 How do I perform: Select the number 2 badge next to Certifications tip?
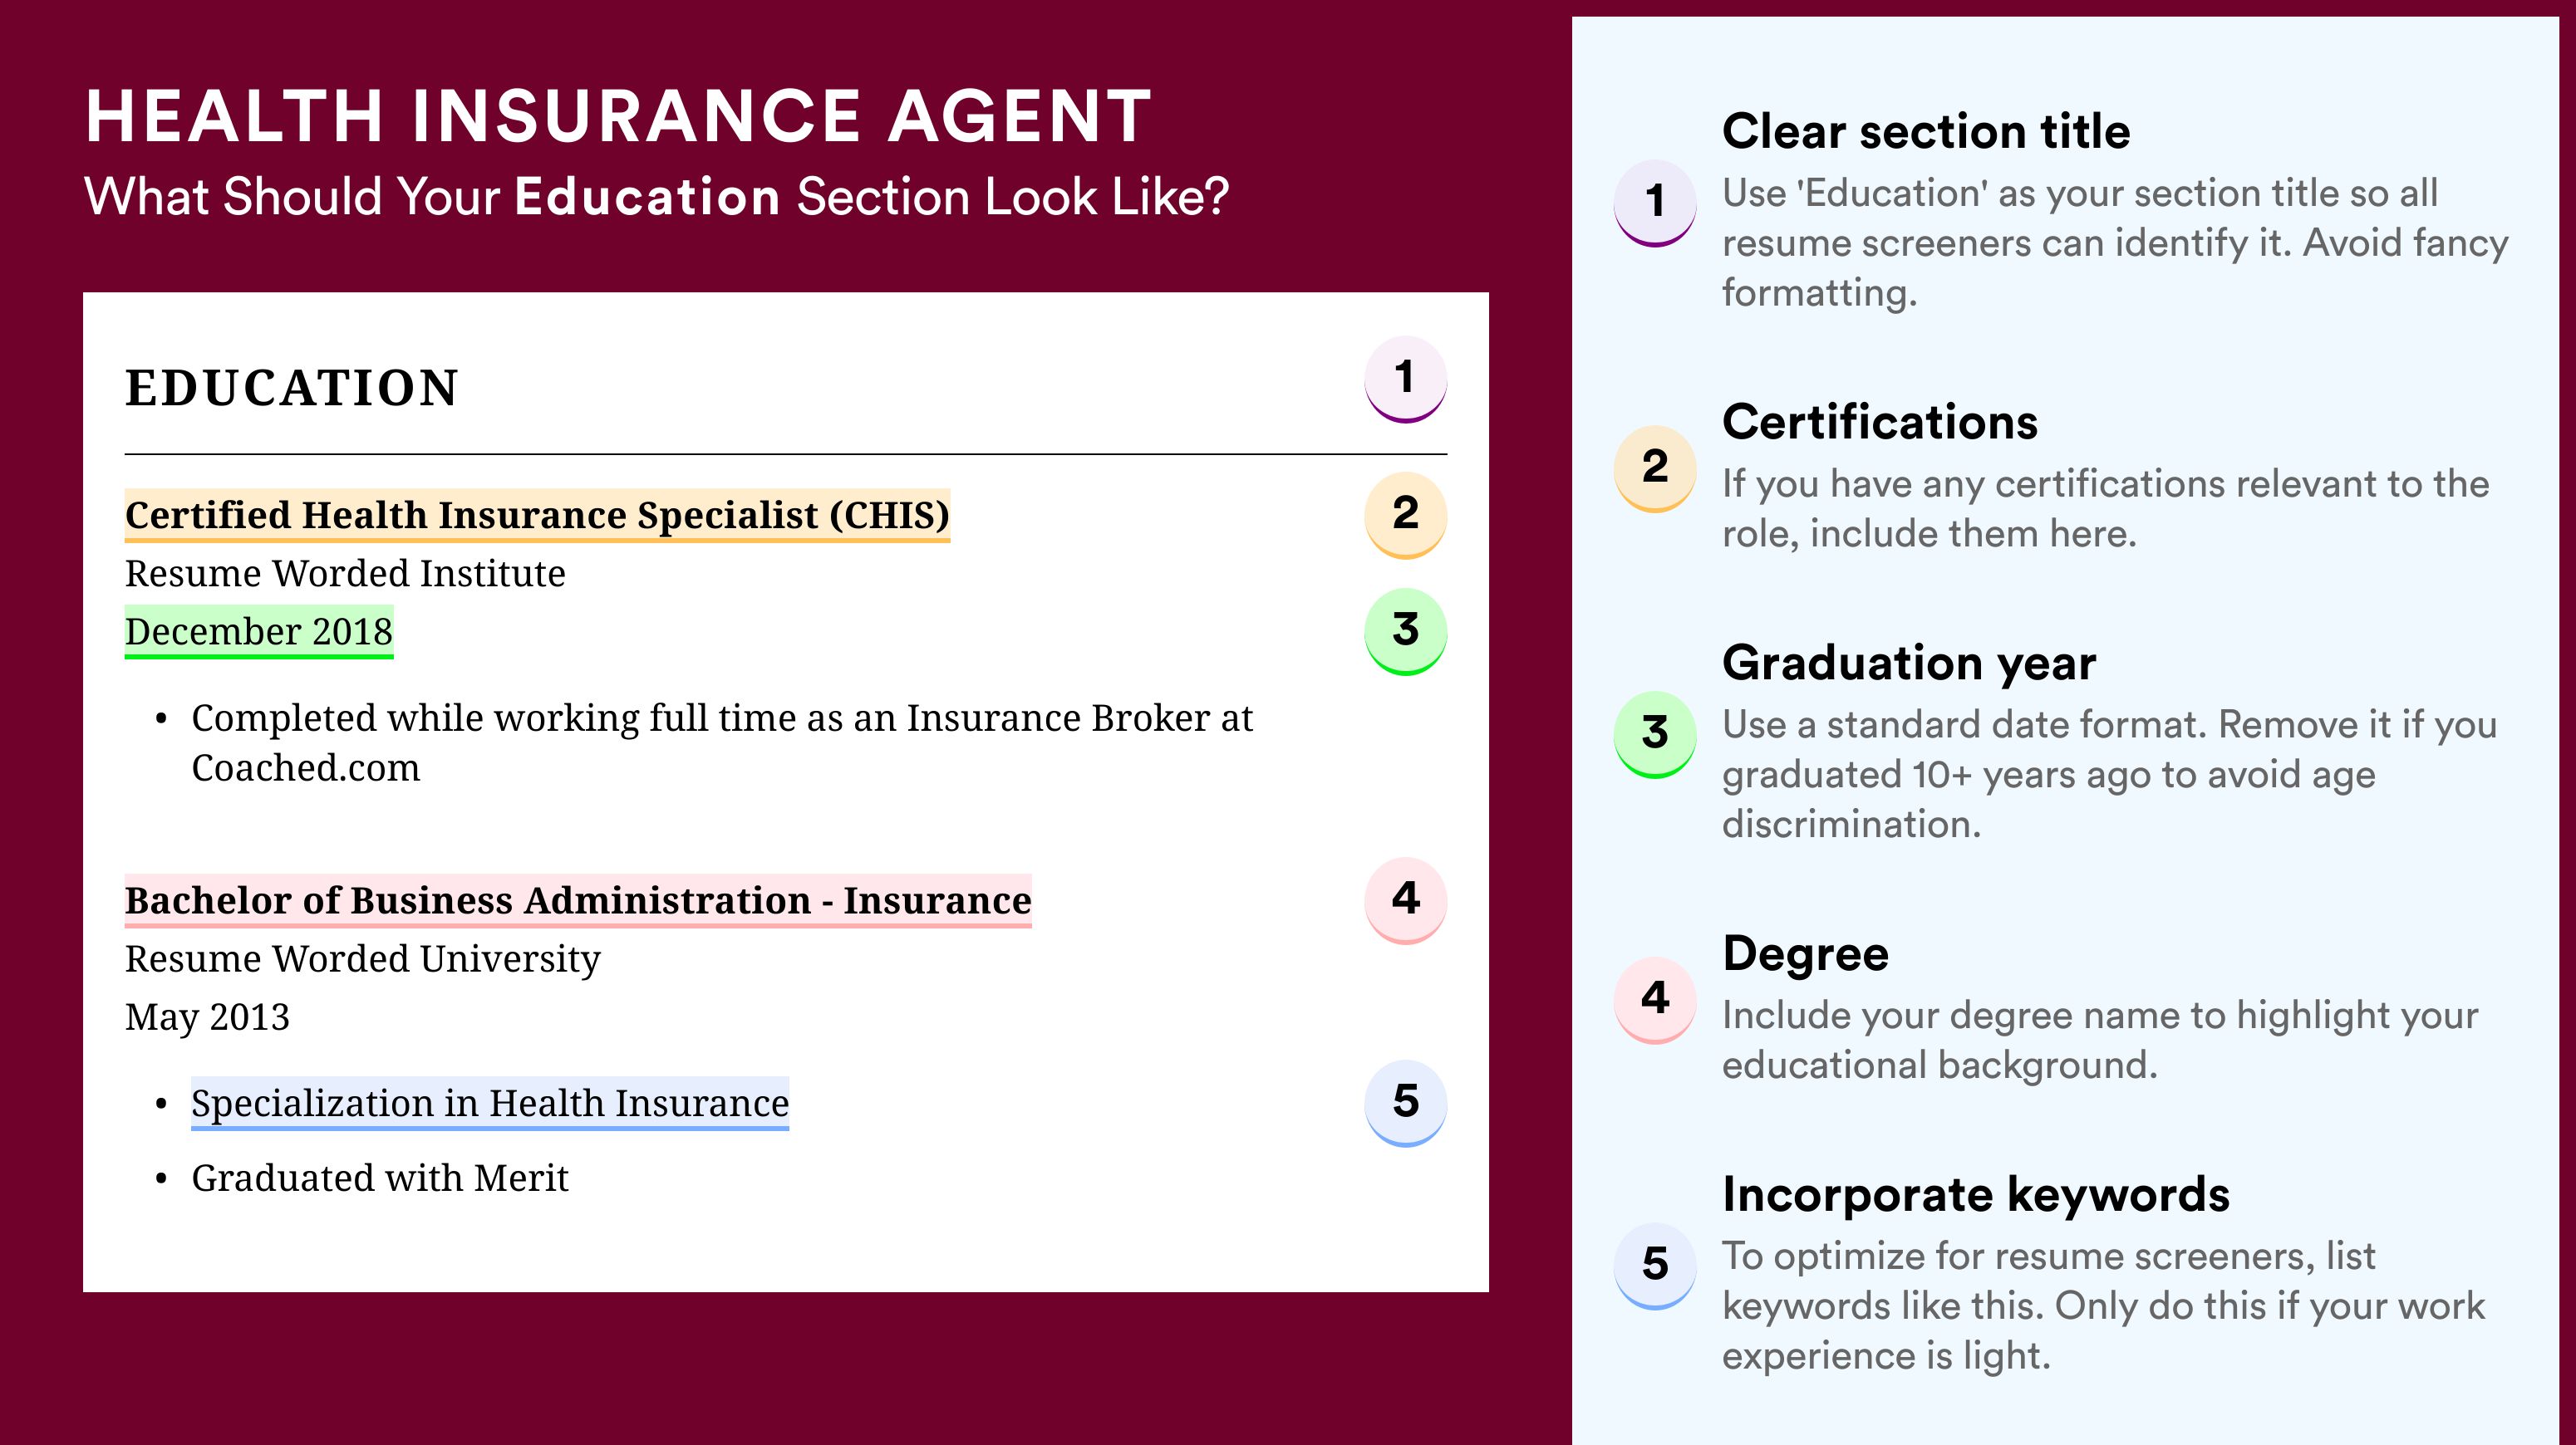1655,468
